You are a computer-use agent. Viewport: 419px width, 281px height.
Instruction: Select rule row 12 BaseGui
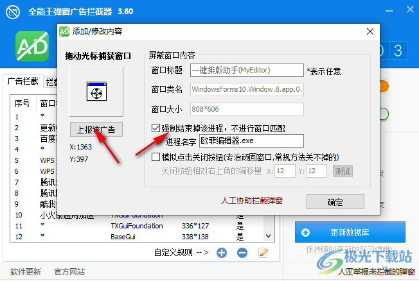(137, 237)
